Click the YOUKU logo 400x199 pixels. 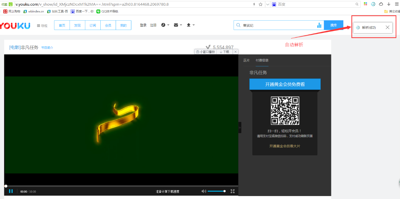click(x=15, y=26)
